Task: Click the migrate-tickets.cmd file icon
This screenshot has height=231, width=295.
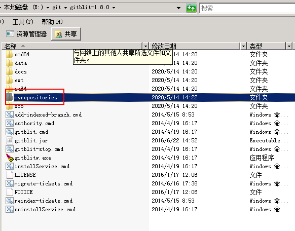Action: [x=10, y=183]
